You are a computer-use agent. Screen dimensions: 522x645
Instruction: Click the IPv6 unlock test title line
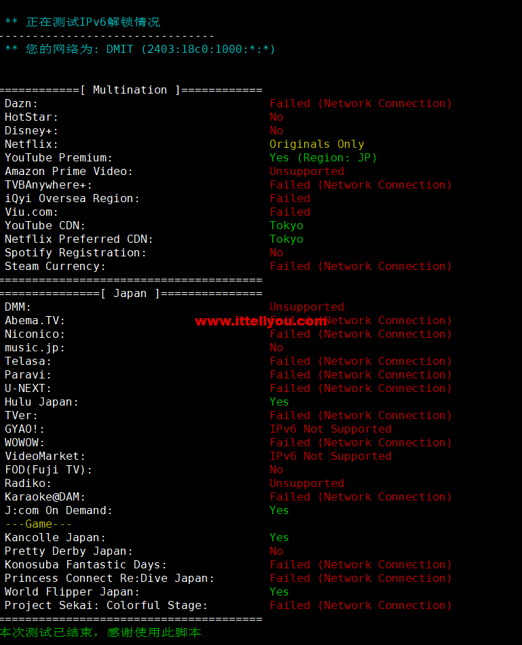(82, 22)
